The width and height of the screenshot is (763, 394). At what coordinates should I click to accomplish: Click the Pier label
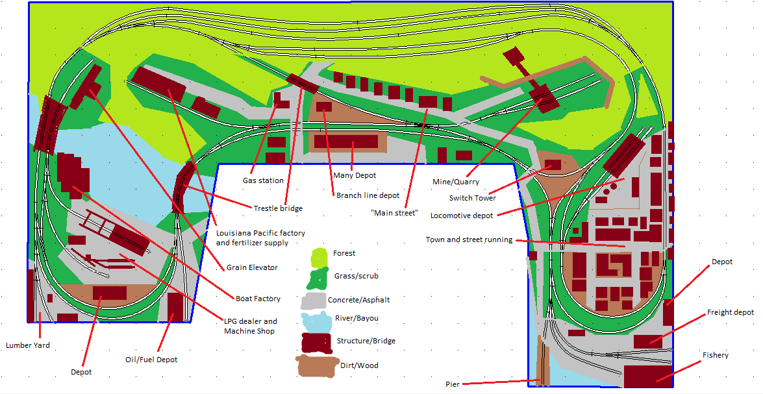tap(453, 384)
